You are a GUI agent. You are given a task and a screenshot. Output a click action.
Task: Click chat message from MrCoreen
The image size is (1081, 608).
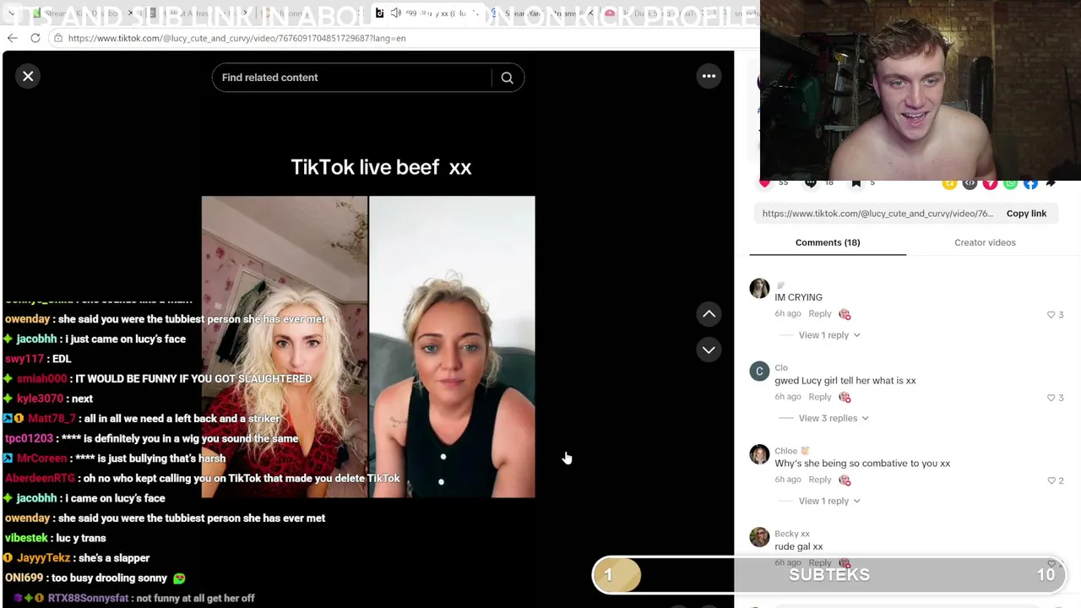[114, 459]
